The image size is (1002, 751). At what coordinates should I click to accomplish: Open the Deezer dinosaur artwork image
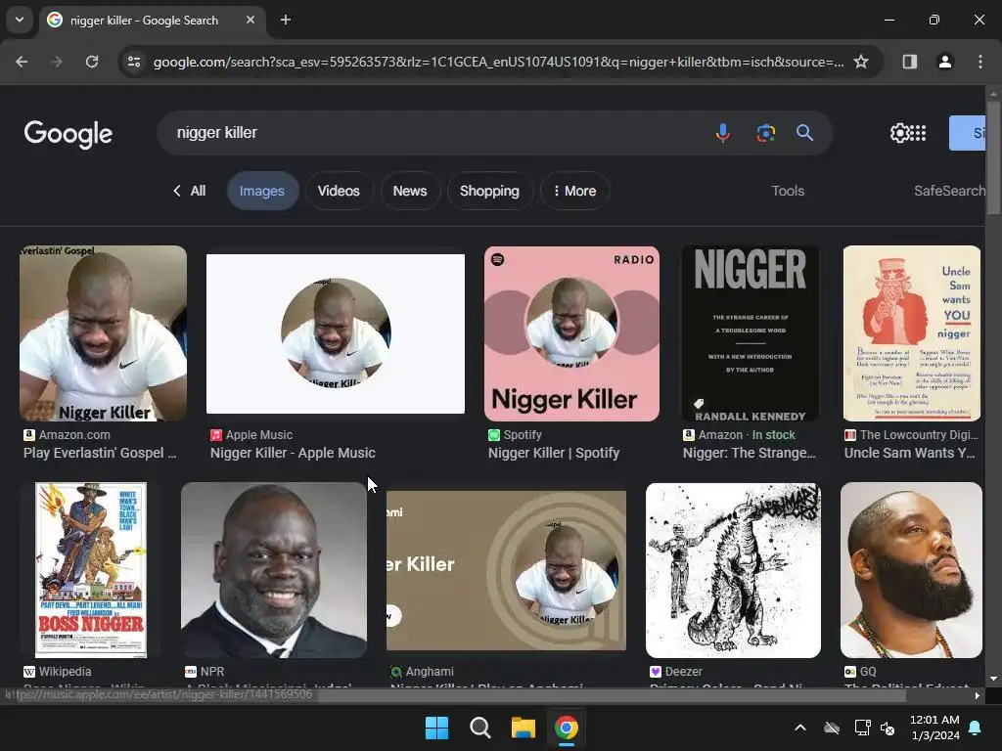coord(734,570)
